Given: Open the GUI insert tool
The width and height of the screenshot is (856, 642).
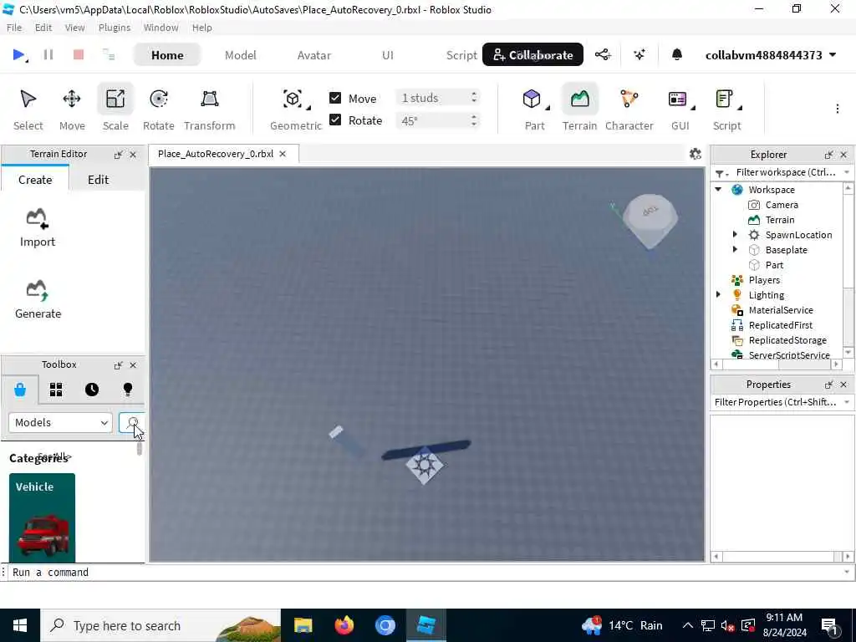Looking at the screenshot, I should click(x=680, y=110).
